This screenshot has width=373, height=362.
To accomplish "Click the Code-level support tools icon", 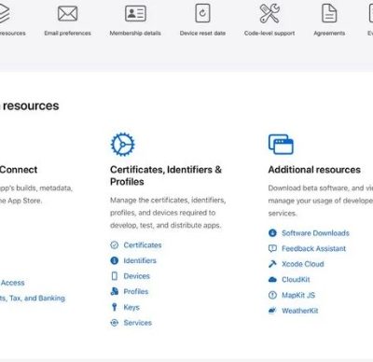I will pyautogui.click(x=269, y=14).
